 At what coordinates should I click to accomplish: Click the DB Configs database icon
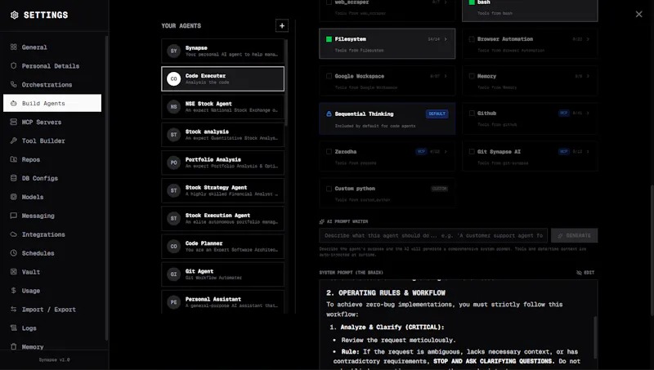(x=13, y=178)
